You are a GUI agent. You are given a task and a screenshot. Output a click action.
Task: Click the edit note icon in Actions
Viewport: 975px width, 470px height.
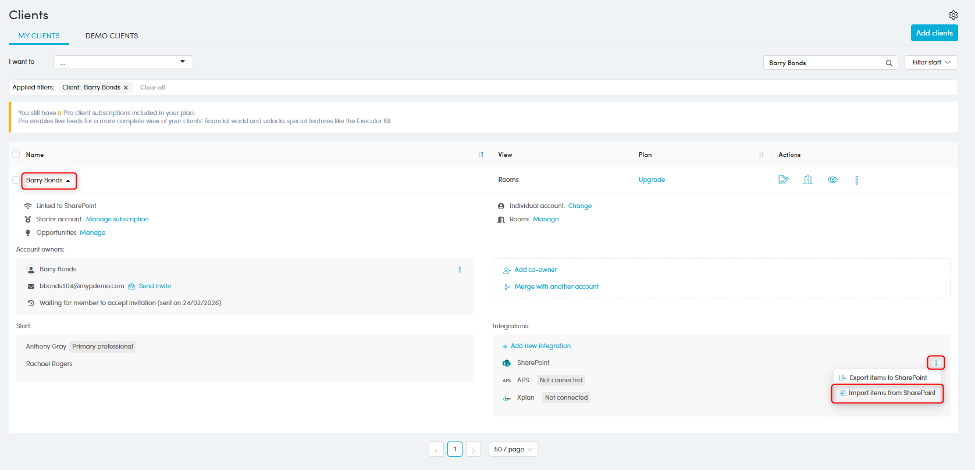783,180
